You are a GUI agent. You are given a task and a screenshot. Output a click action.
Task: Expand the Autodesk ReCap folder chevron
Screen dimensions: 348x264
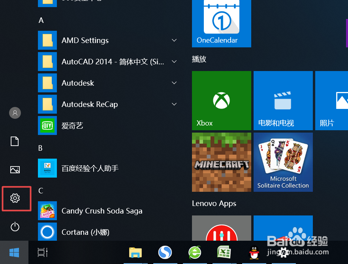[174, 104]
